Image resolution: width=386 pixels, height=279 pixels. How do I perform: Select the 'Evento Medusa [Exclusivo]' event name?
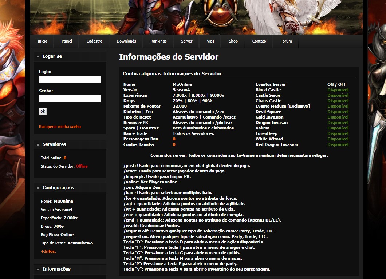[x=283, y=106]
